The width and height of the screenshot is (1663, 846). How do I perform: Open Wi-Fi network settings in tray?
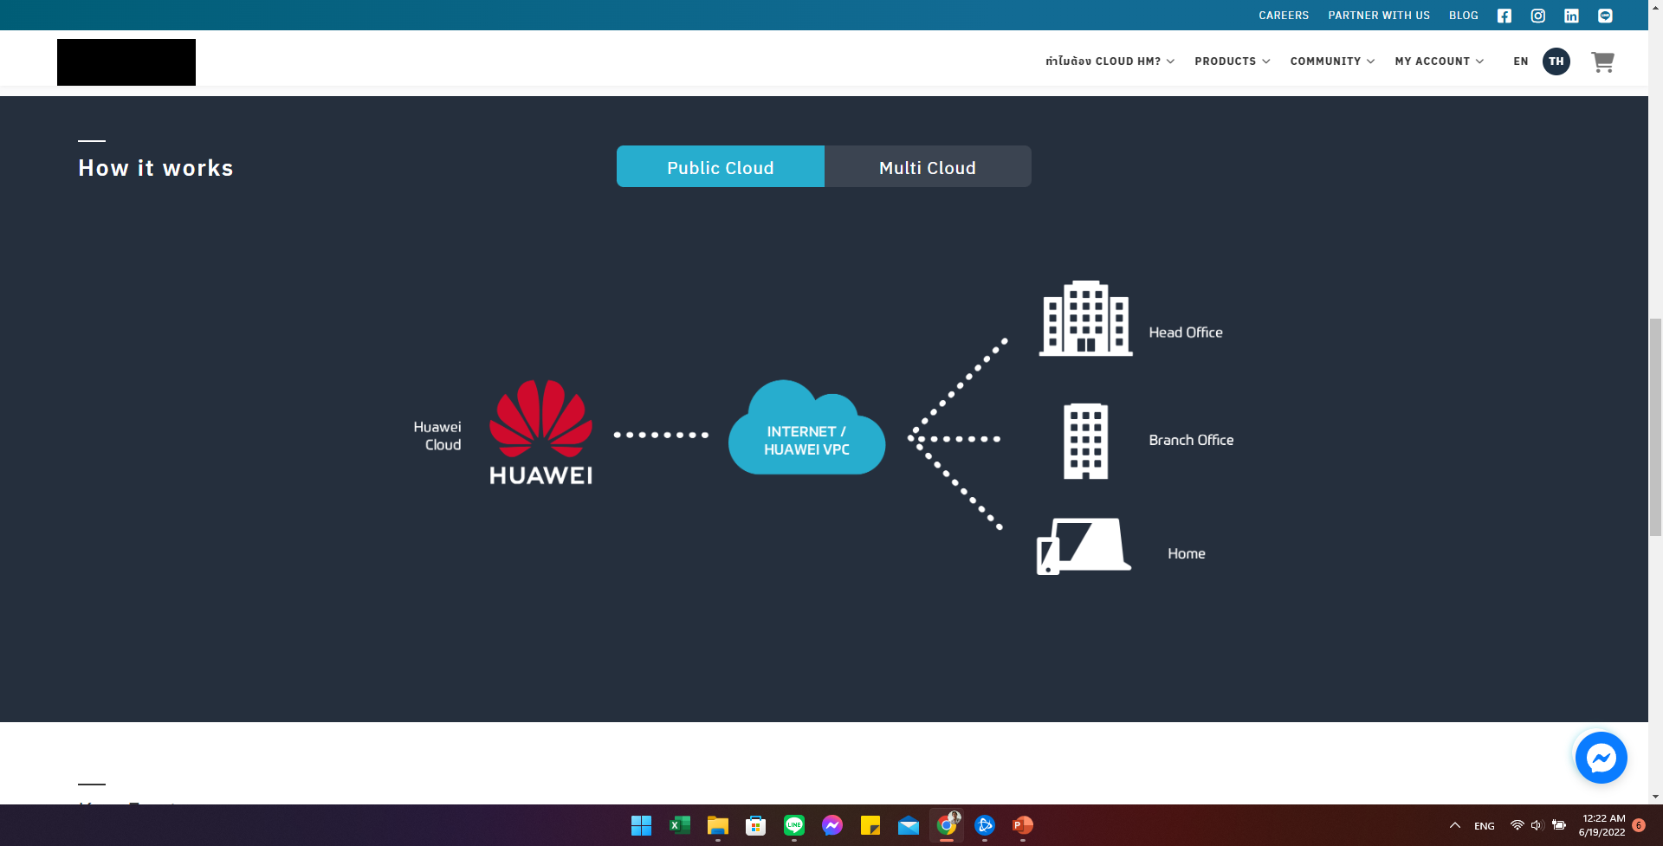1517,825
